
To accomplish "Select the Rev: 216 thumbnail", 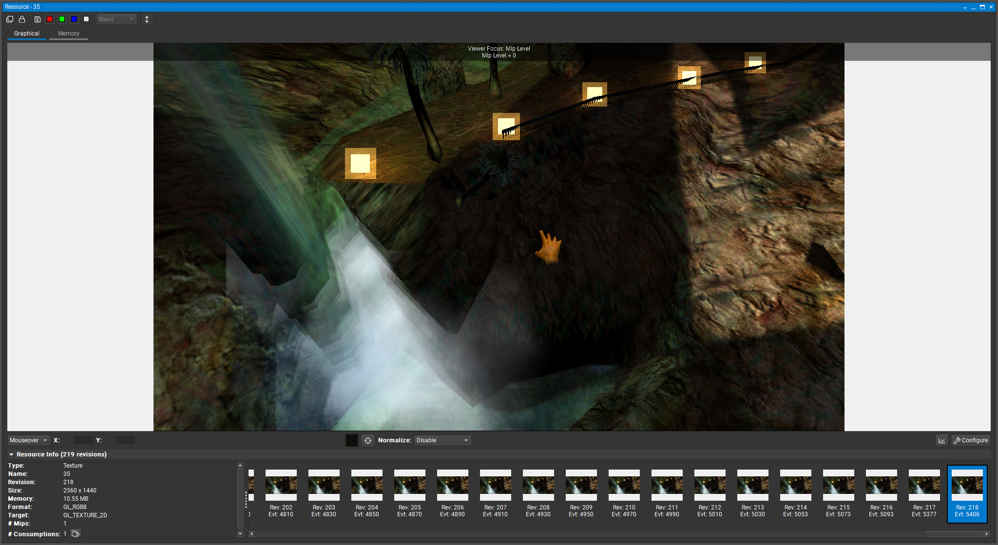I will (882, 493).
